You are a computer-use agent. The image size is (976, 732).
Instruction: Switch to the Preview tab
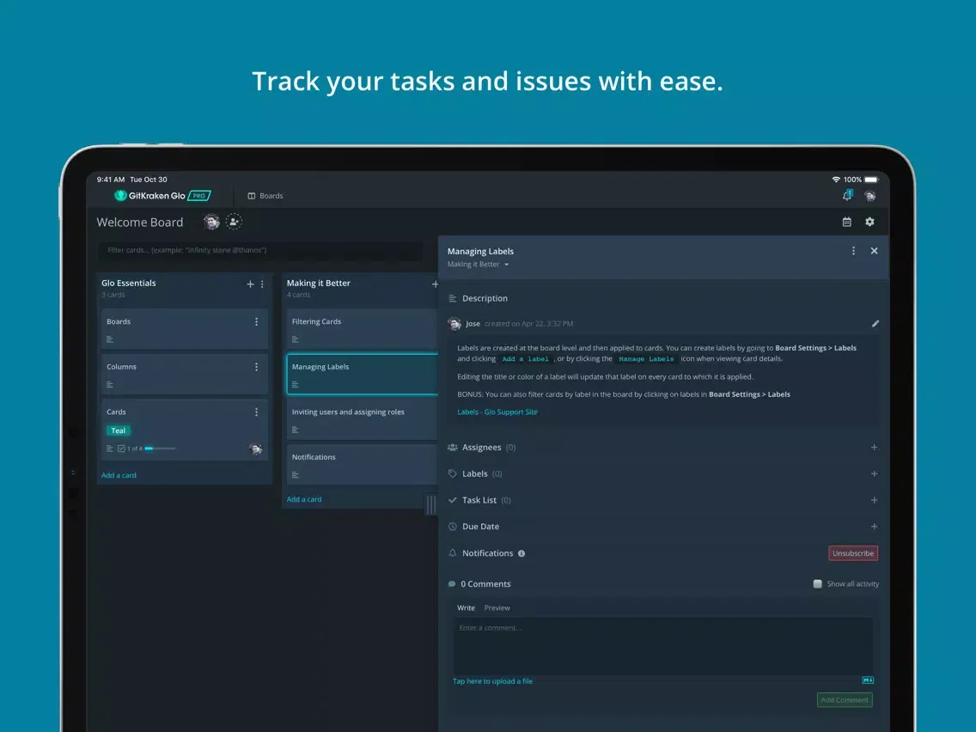click(497, 608)
